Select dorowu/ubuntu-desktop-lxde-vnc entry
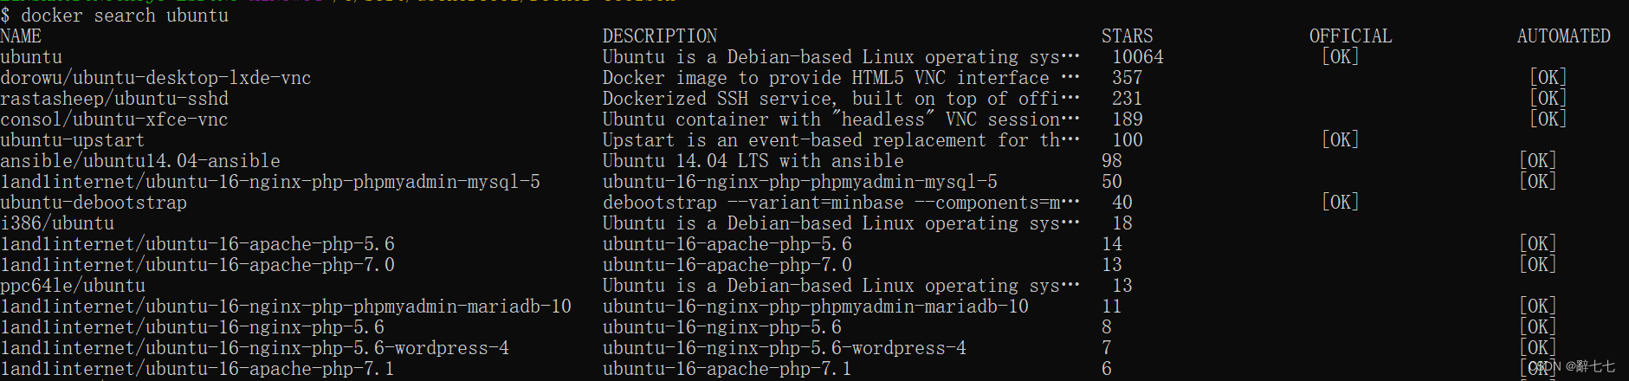This screenshot has width=1629, height=381. [156, 78]
